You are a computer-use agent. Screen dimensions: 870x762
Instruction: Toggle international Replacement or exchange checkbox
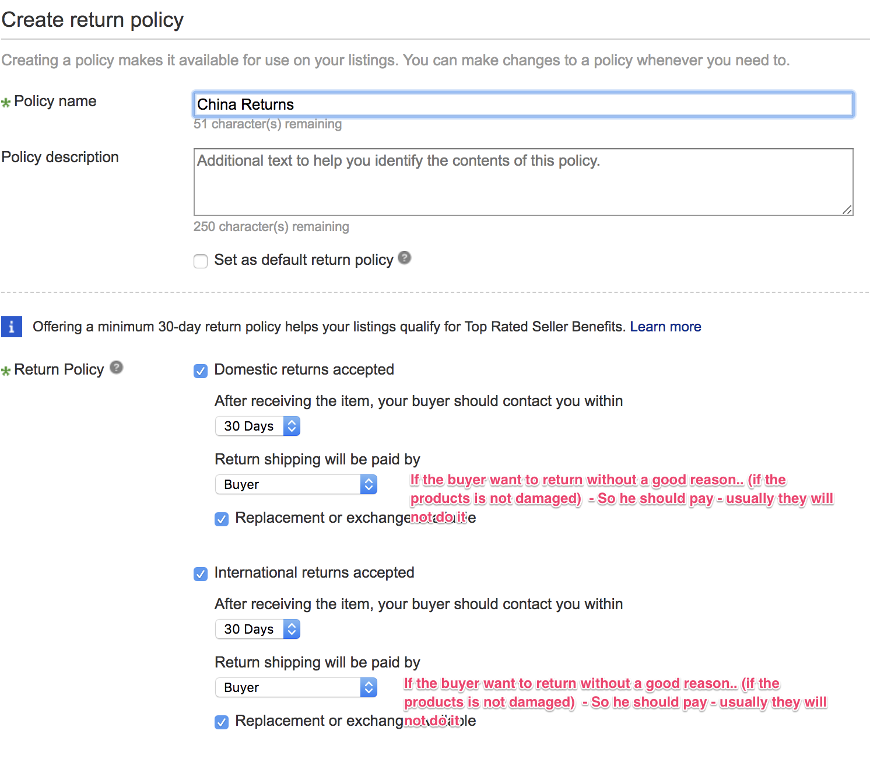222,722
